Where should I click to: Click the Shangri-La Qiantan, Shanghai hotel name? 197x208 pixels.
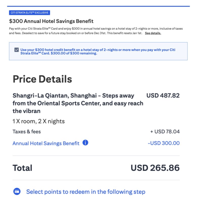click(x=73, y=96)
